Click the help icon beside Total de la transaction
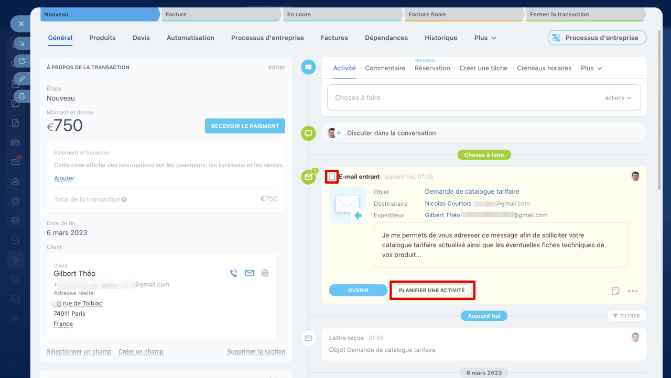The width and height of the screenshot is (671, 378). 124,199
